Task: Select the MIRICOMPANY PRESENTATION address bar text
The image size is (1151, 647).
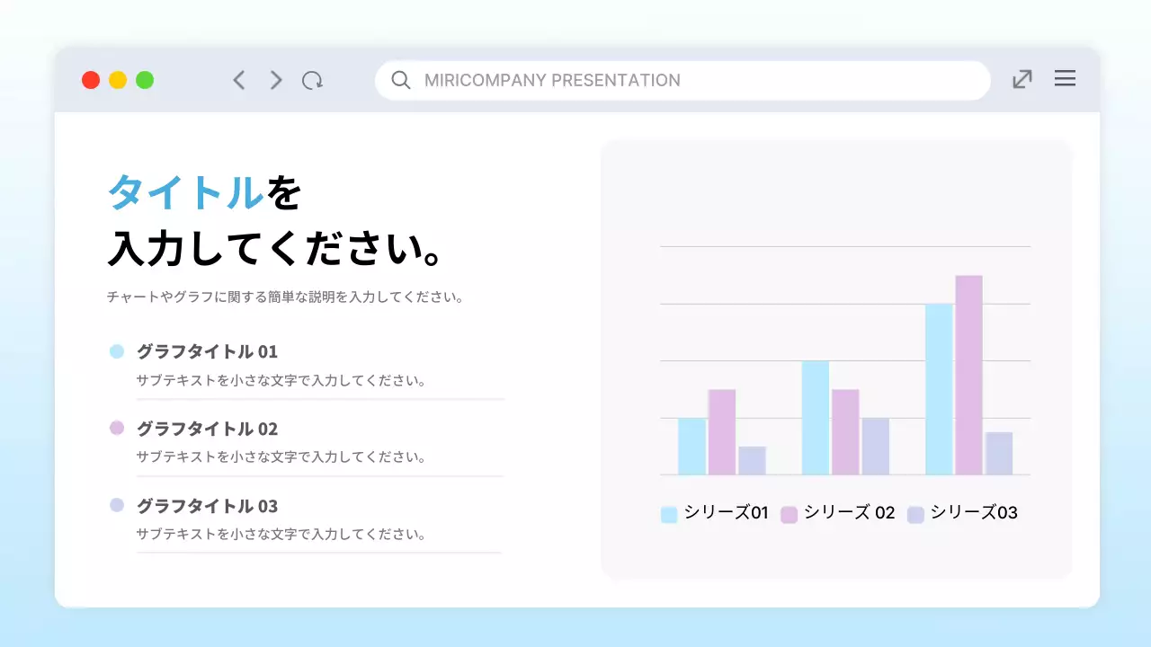Action: pyautogui.click(x=554, y=80)
